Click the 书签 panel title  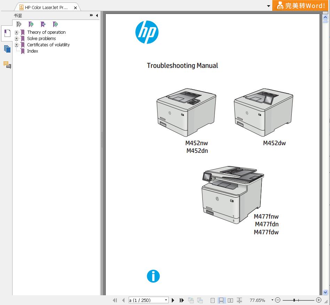click(18, 15)
